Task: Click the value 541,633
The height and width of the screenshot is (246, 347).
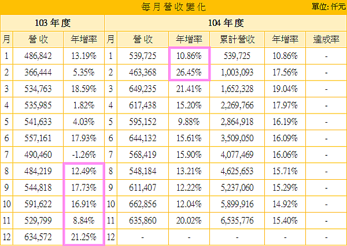Action: click(38, 122)
